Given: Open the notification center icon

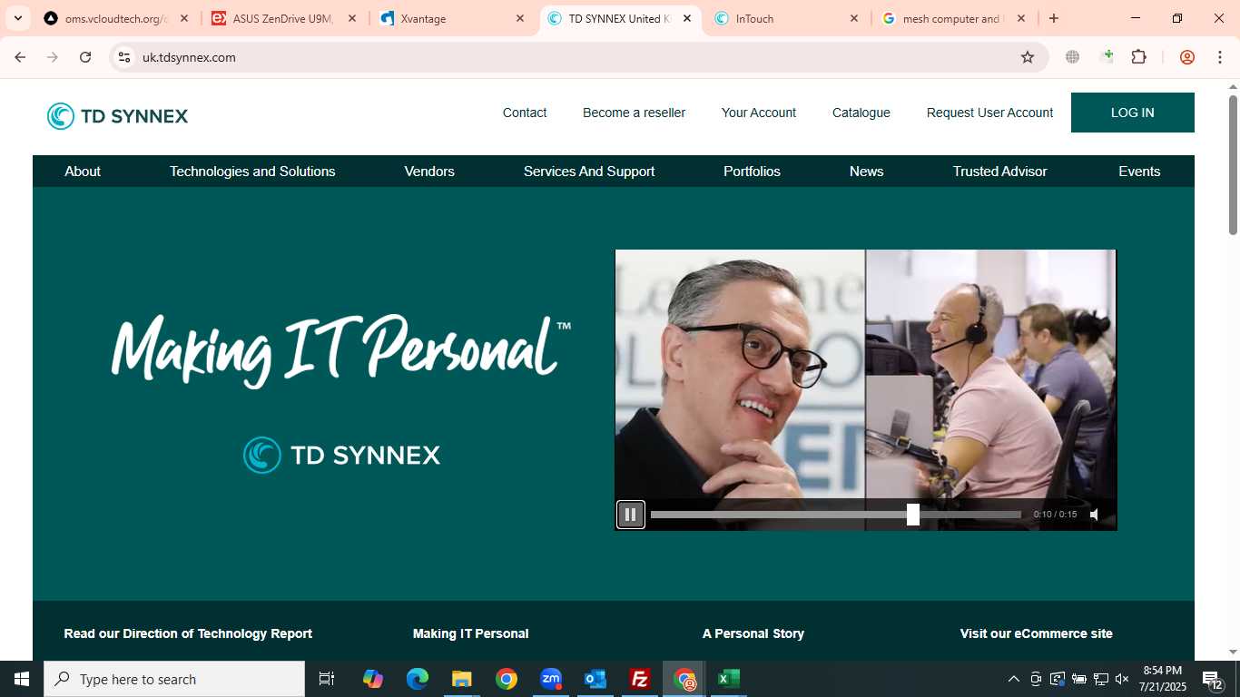Looking at the screenshot, I should (x=1213, y=679).
